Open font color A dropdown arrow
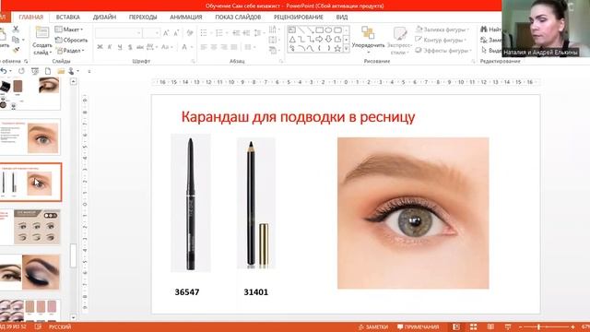 click(x=192, y=47)
